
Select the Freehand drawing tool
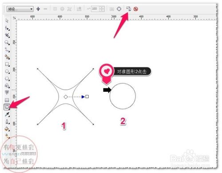[7, 50]
